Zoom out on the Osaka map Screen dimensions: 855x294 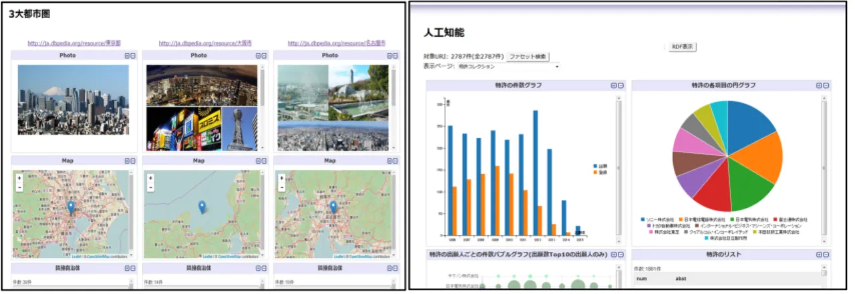point(150,187)
